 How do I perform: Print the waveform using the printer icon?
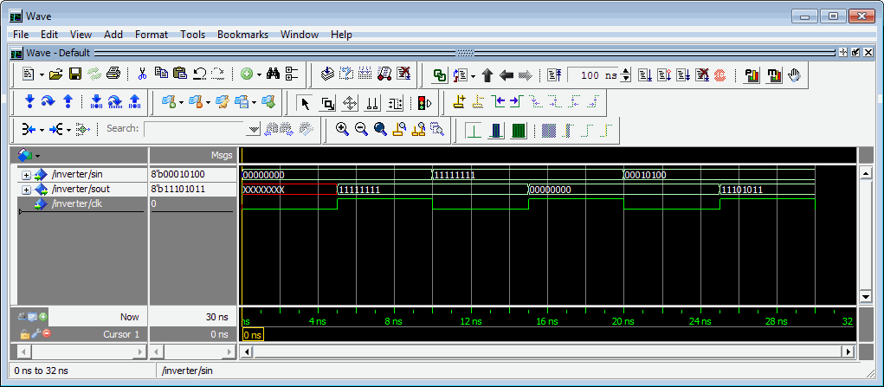coord(113,74)
